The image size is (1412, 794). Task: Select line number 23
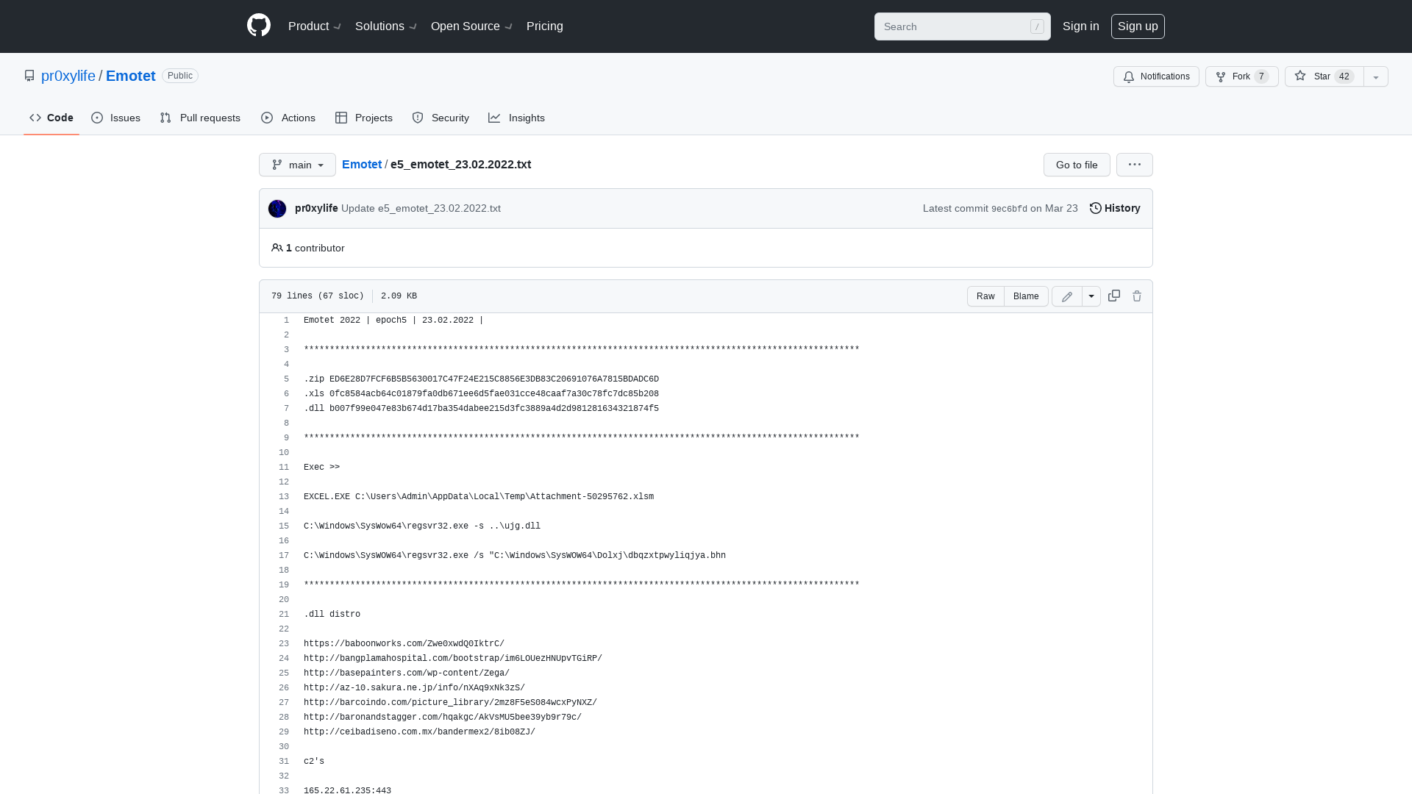coord(284,644)
